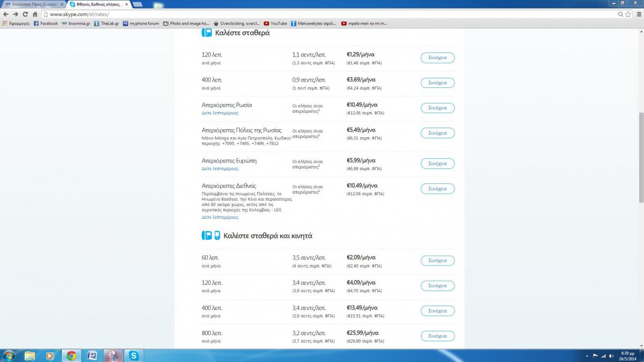
Task: Open the Windows Start menu
Action: 9,355
